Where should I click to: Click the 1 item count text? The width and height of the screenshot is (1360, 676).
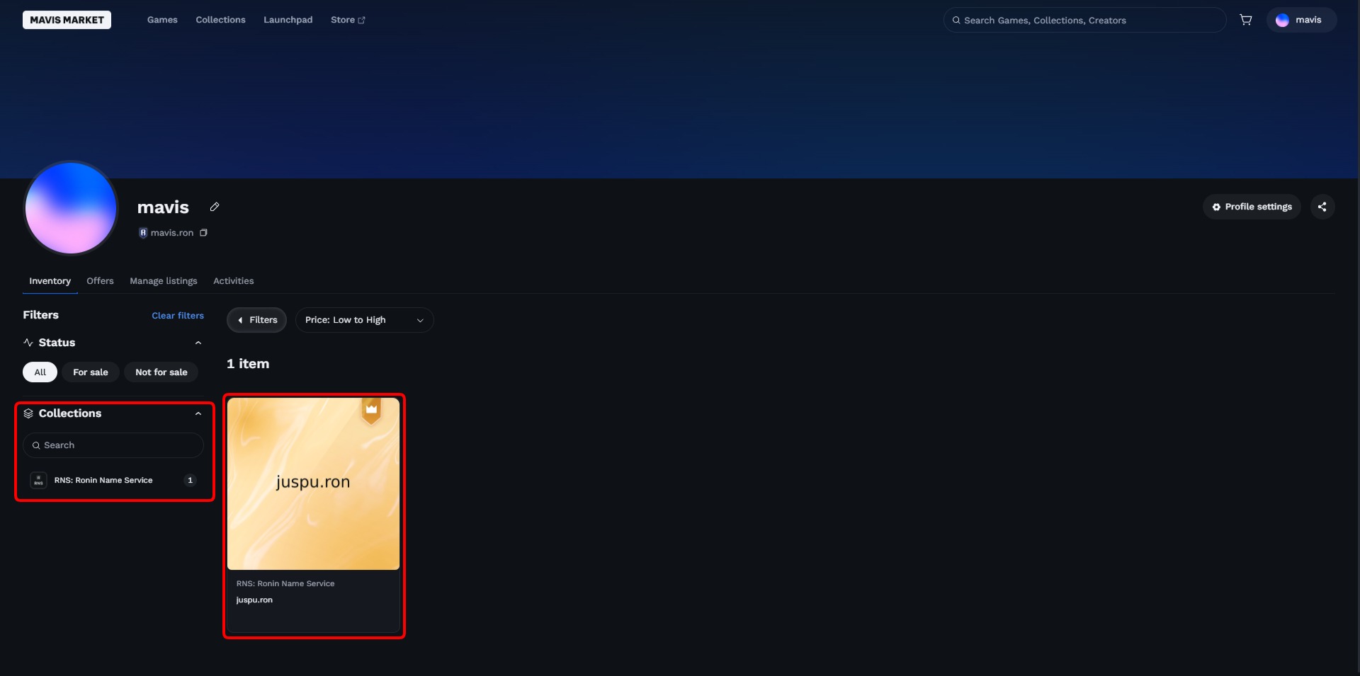point(248,364)
